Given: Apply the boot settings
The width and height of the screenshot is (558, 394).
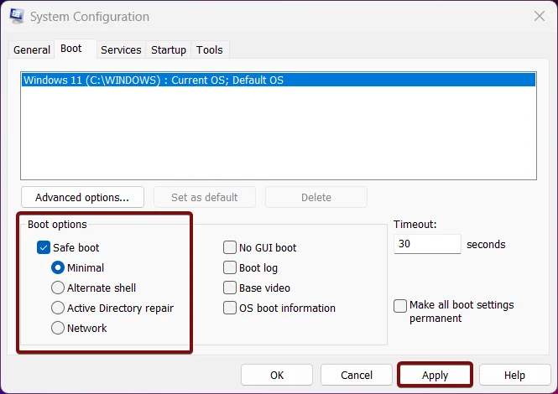Looking at the screenshot, I should (x=435, y=375).
